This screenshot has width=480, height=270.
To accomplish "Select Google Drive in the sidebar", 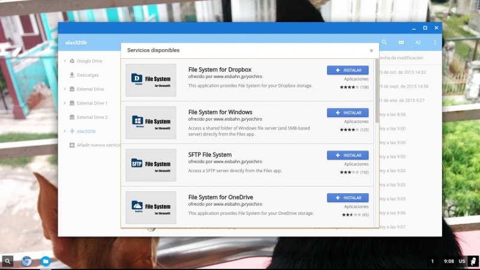I will click(x=89, y=61).
